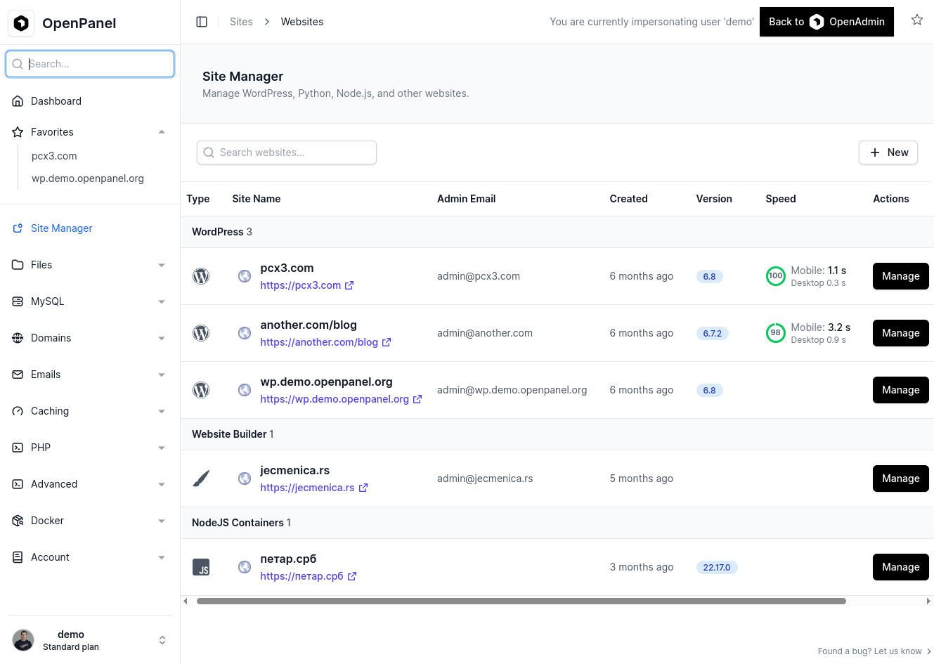Open the demo account plan switcher
Viewport: 934px width, 664px height.
tap(162, 639)
